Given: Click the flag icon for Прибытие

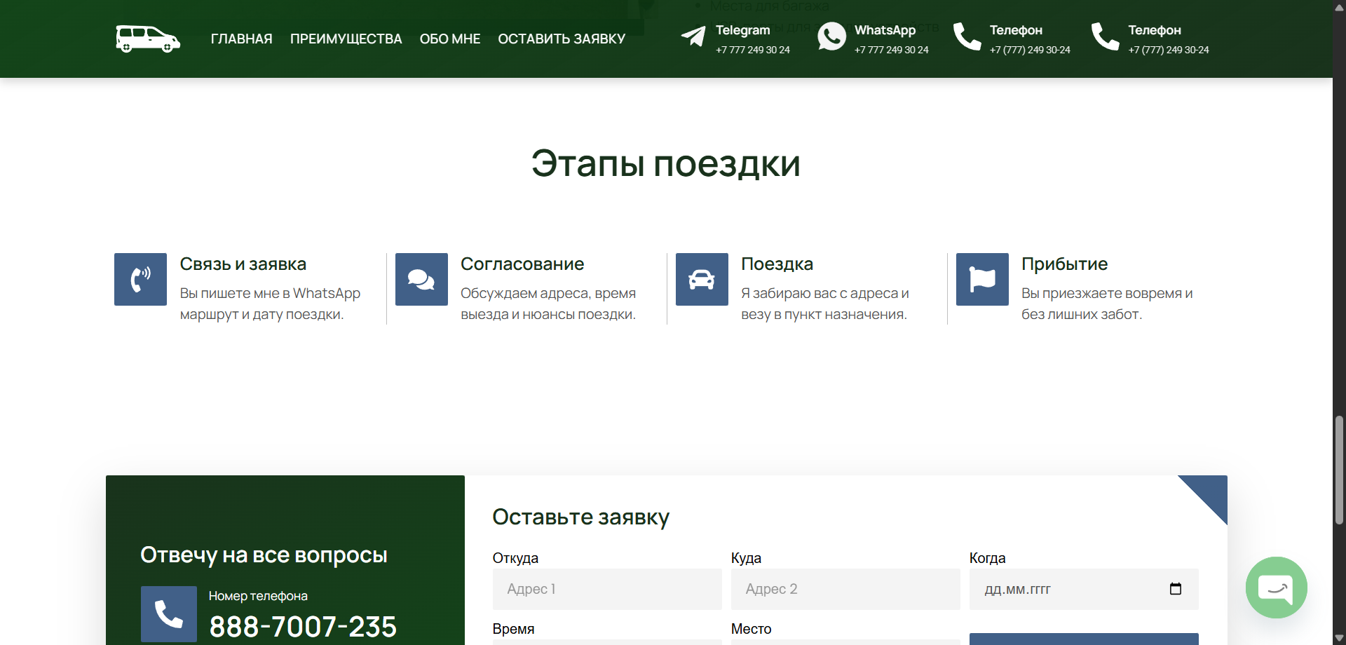Looking at the screenshot, I should click(982, 279).
